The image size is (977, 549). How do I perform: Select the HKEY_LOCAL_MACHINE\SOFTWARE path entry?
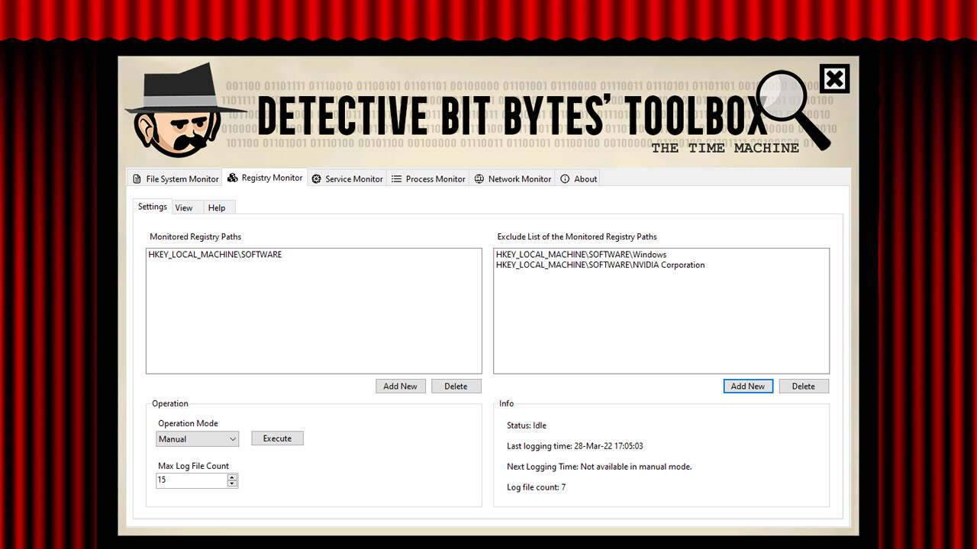214,254
